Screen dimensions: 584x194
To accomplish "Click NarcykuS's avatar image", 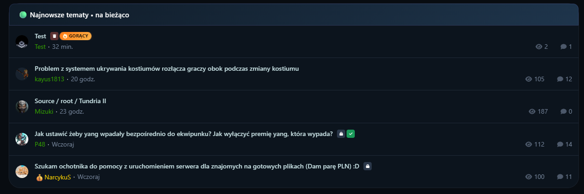I will pos(22,172).
